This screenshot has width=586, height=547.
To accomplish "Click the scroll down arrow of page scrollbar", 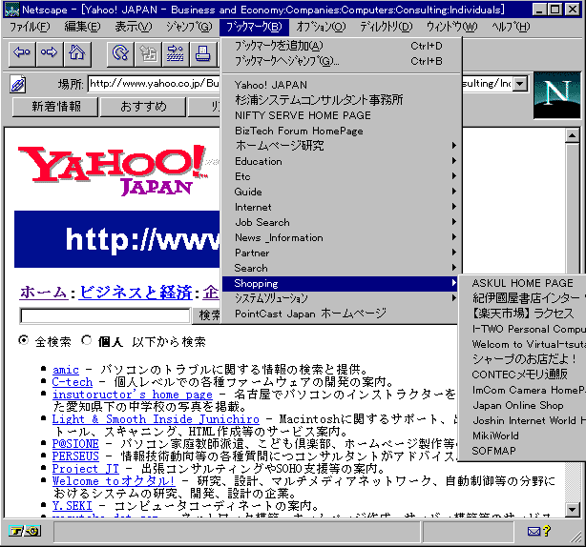I will 573,510.
